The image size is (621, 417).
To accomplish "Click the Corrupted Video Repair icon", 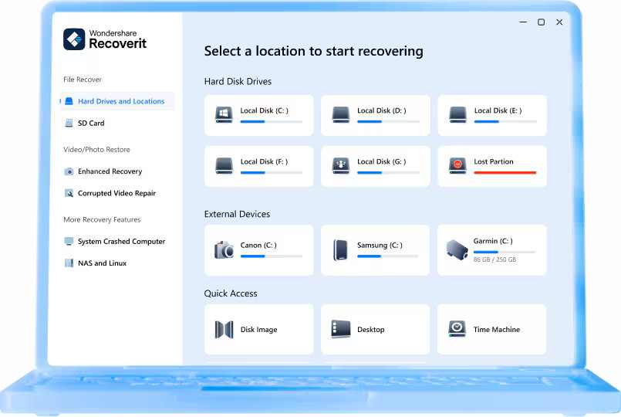I will pos(69,193).
